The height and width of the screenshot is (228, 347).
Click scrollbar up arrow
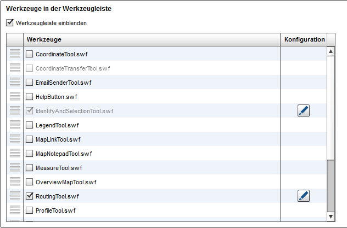point(331,51)
